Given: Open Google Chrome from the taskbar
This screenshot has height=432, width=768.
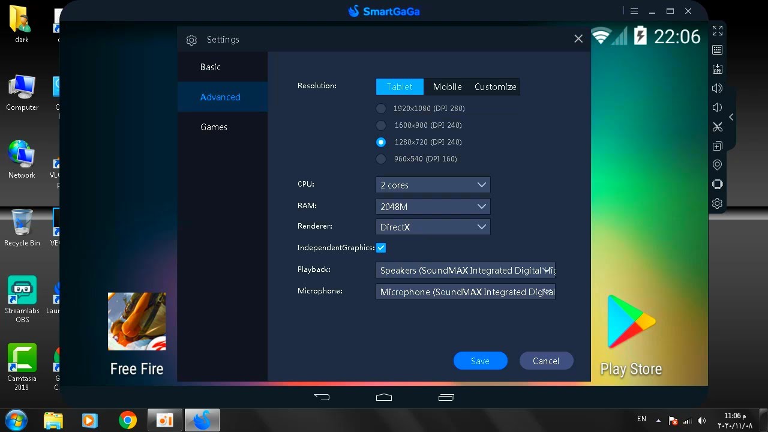Looking at the screenshot, I should 128,420.
